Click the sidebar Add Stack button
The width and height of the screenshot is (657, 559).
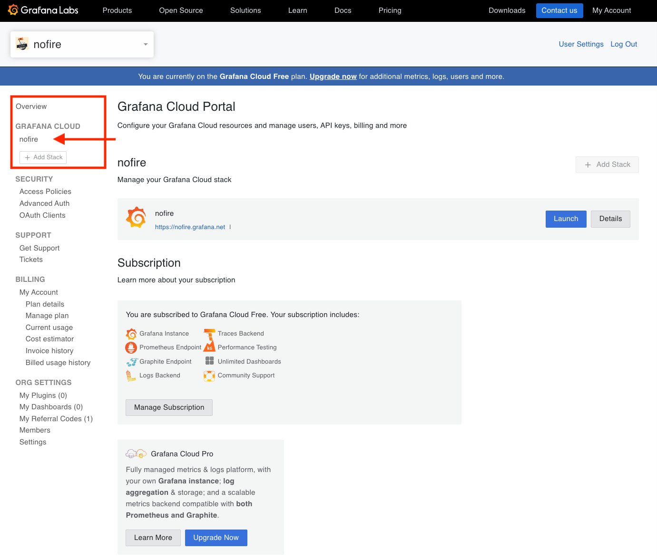(x=43, y=157)
